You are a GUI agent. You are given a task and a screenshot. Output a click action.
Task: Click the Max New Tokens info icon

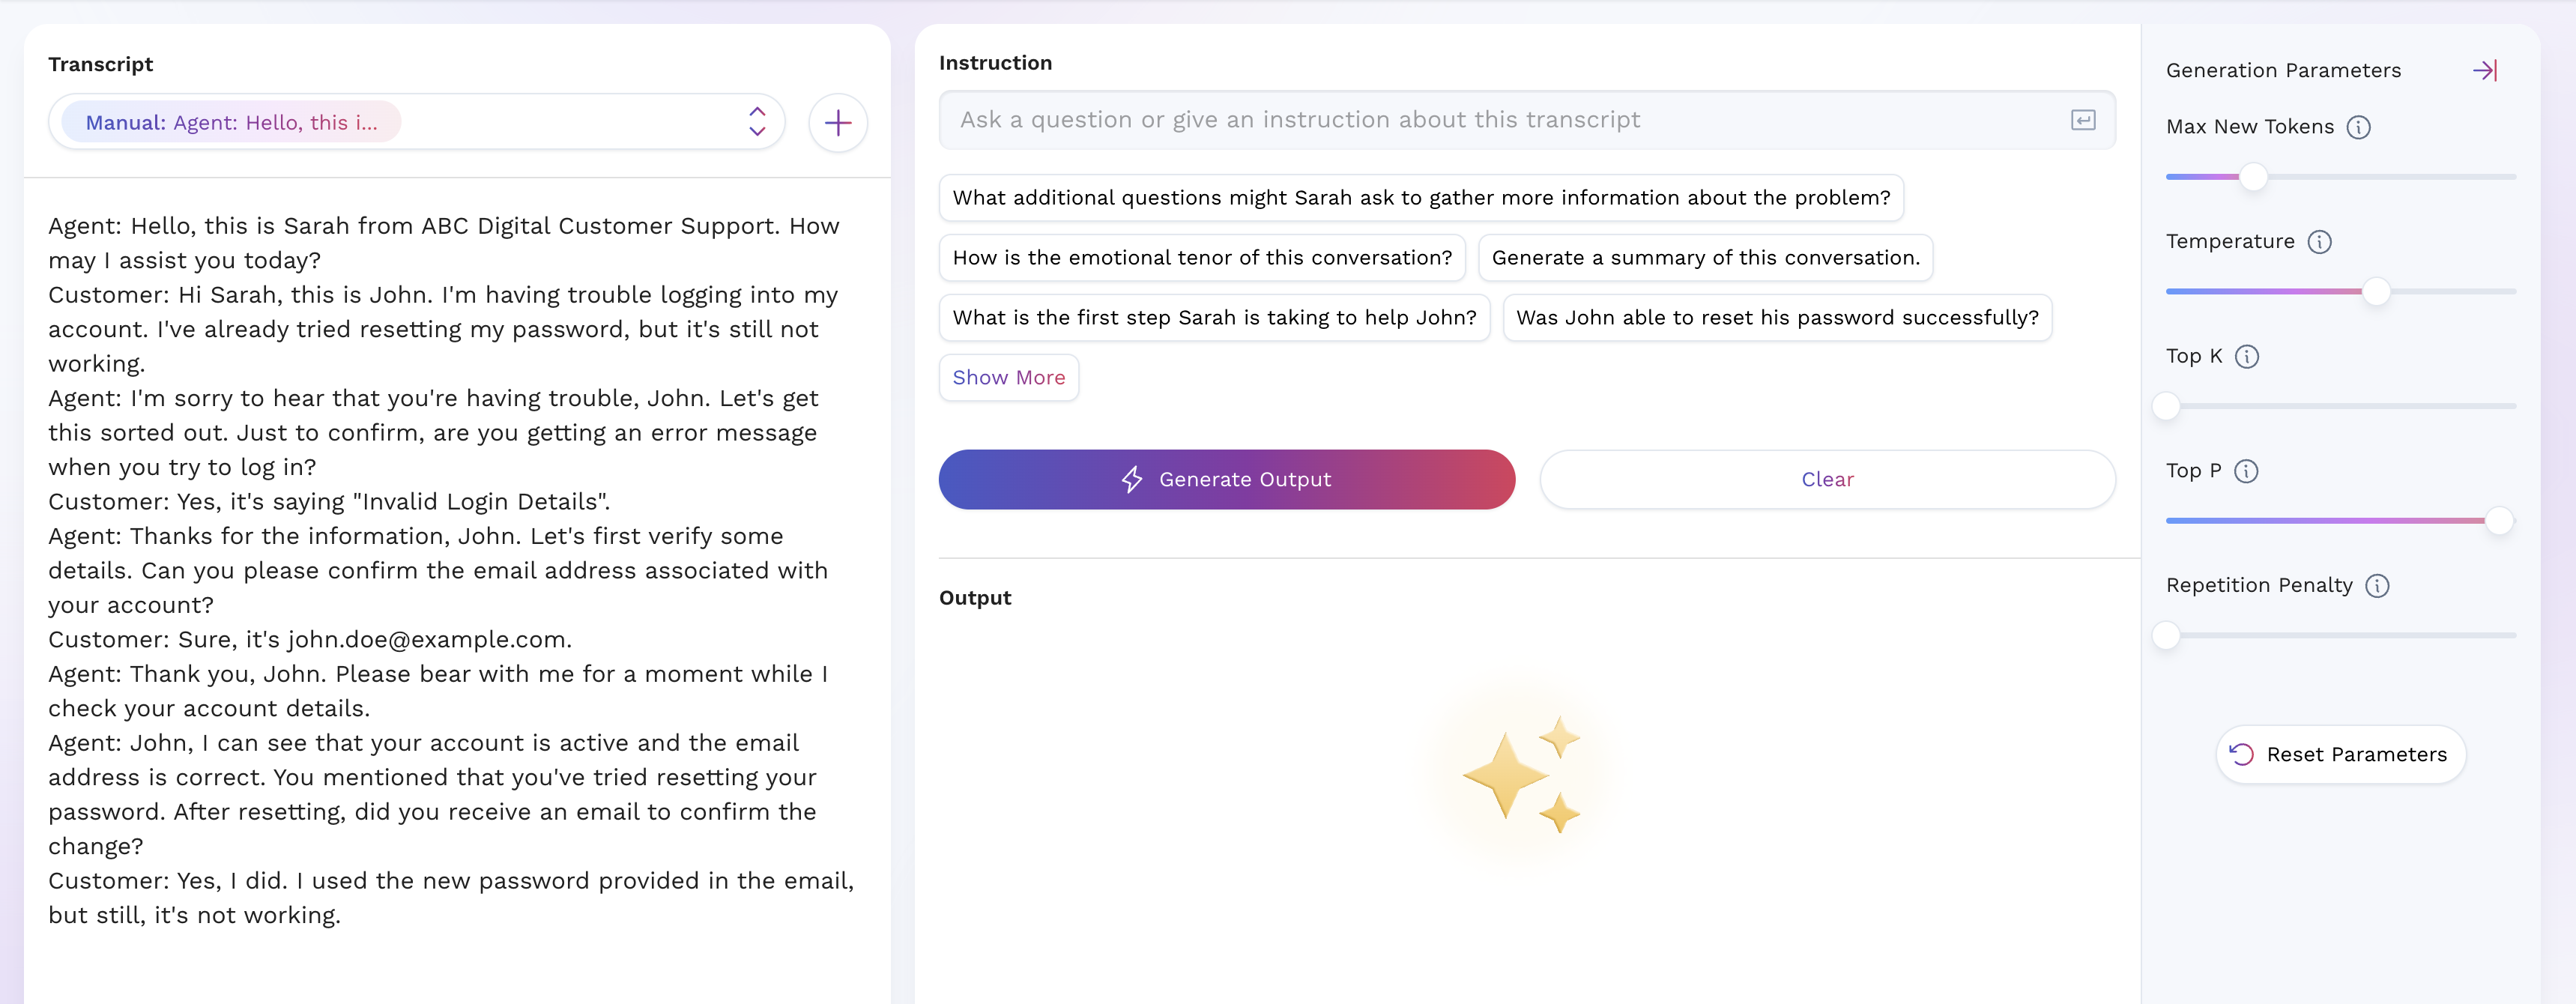pos(2358,127)
